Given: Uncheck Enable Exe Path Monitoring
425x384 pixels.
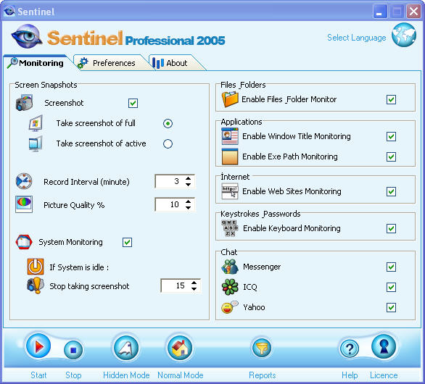Looking at the screenshot, I should pos(391,156).
